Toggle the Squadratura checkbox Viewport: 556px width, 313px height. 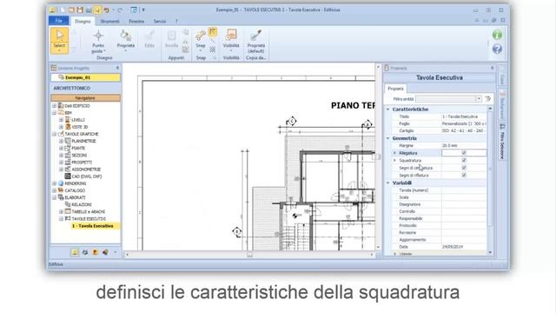[x=464, y=160]
